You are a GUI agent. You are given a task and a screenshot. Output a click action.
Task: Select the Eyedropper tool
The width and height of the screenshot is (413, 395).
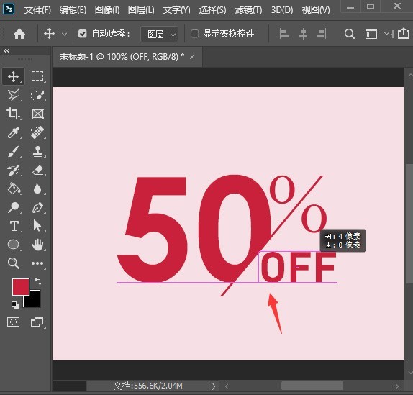click(13, 132)
